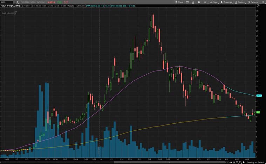Click the hamburger menu icon at top right
Screen dimensions: 266x164
(263, 2)
